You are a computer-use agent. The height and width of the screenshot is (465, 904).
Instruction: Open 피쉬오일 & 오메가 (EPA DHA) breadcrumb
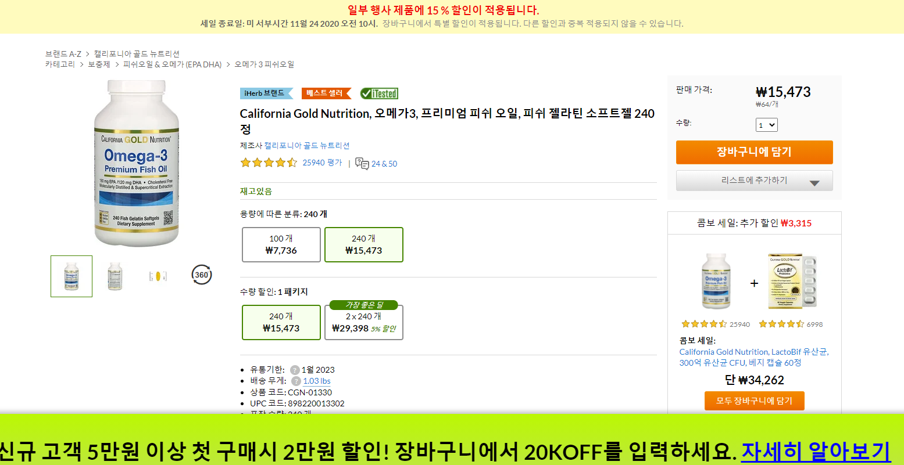click(x=172, y=64)
